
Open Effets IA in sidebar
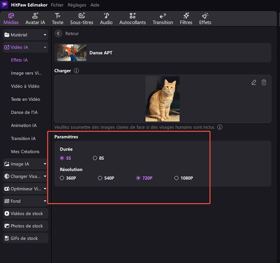coord(19,60)
